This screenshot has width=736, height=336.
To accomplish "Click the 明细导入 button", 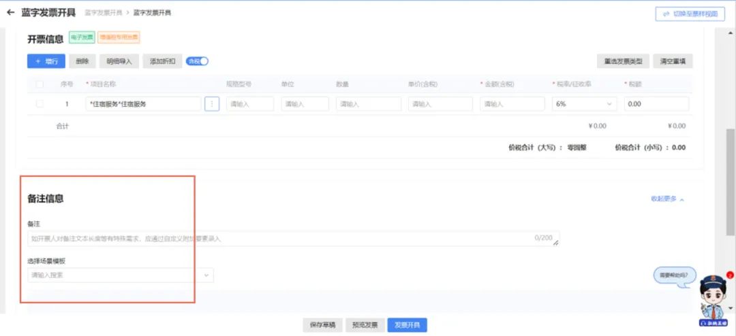I will [119, 61].
